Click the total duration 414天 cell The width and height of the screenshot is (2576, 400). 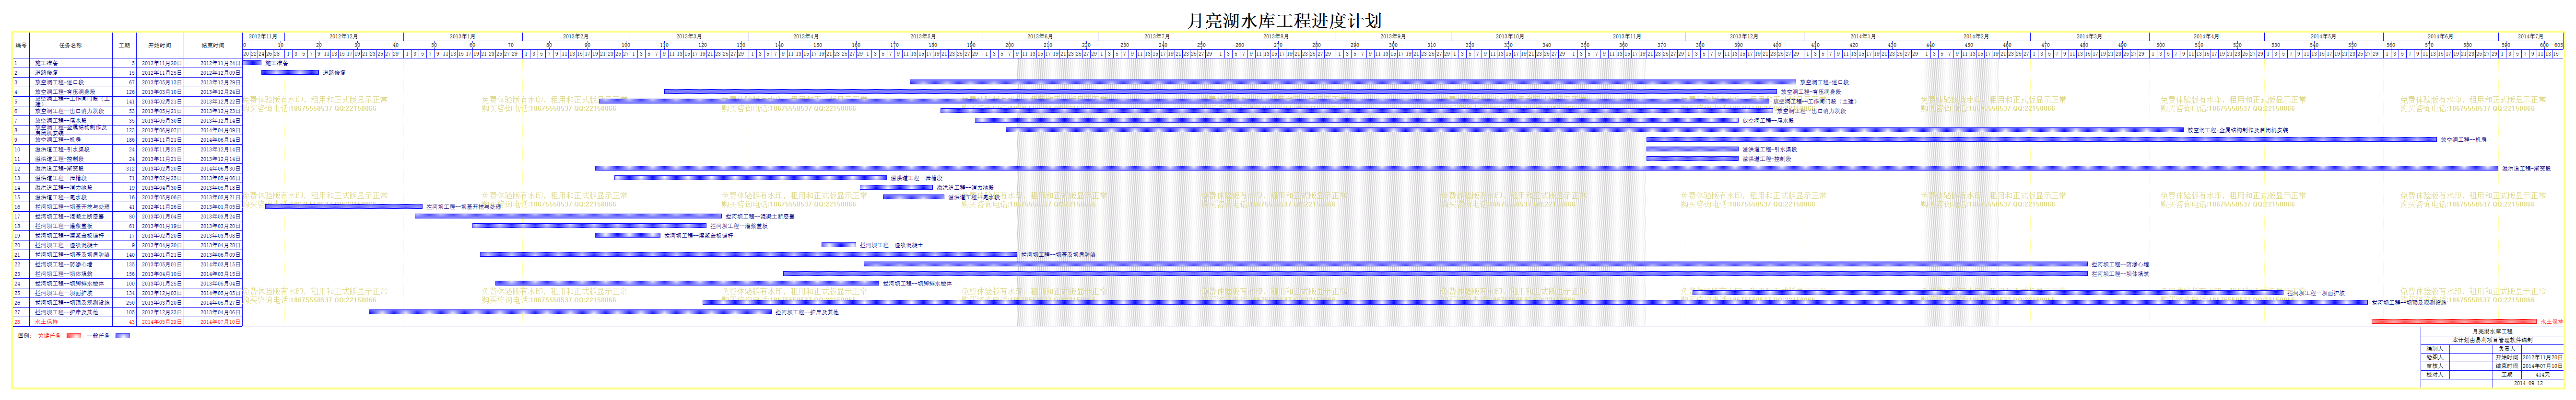click(2542, 375)
